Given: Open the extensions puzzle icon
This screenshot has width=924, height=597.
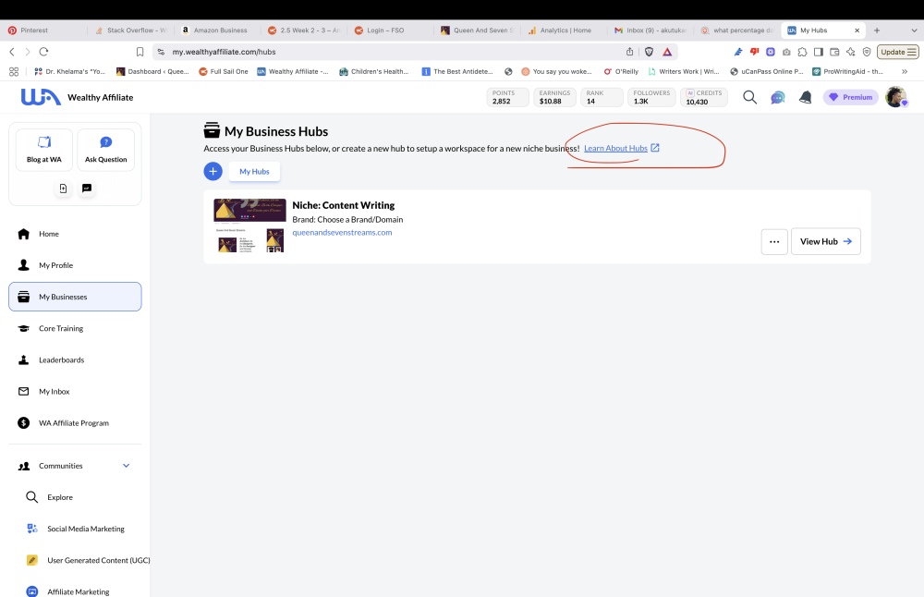Looking at the screenshot, I should click(803, 52).
